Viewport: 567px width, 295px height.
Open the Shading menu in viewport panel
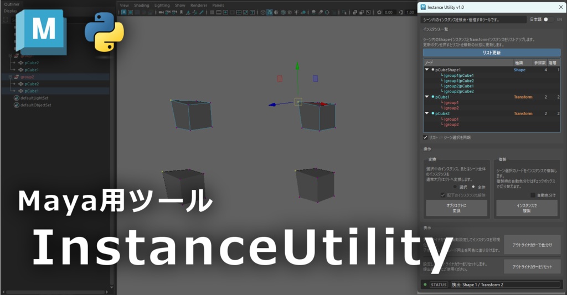[141, 6]
